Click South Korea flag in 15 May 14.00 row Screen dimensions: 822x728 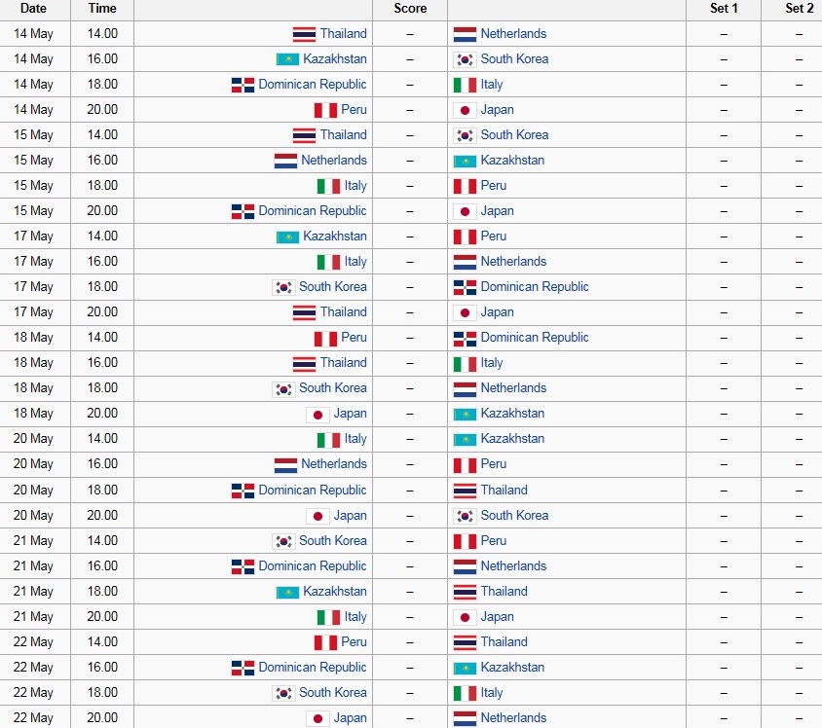coord(465,135)
